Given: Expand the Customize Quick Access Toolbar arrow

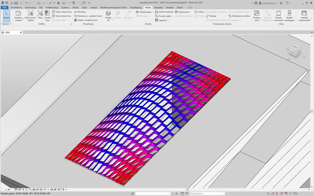Looking at the screenshot, I should pos(89,3).
